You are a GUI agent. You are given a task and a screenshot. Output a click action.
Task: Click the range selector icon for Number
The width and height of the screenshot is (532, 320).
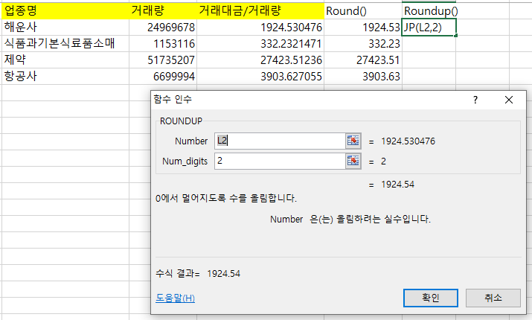click(x=353, y=141)
